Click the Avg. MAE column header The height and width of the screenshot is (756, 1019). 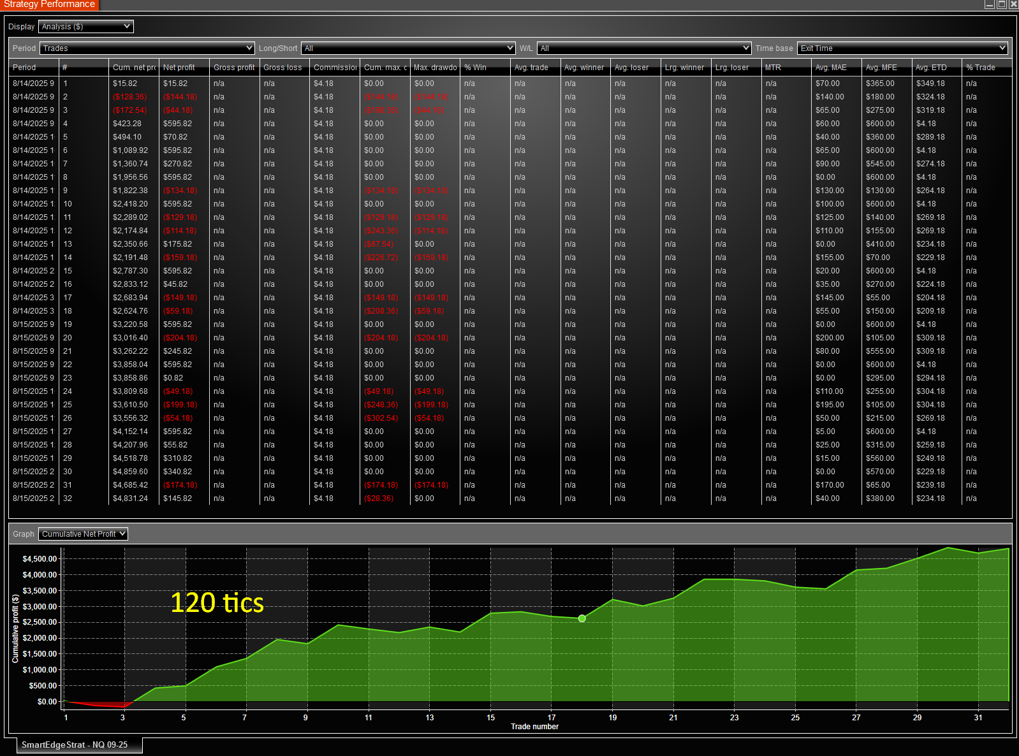click(x=831, y=68)
